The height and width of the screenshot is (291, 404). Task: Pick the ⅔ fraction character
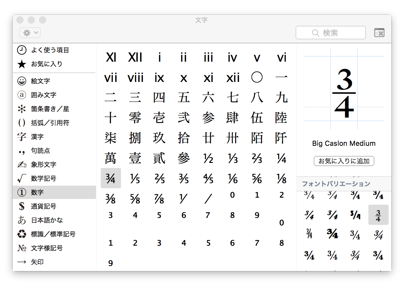pyautogui.click(x=257, y=159)
